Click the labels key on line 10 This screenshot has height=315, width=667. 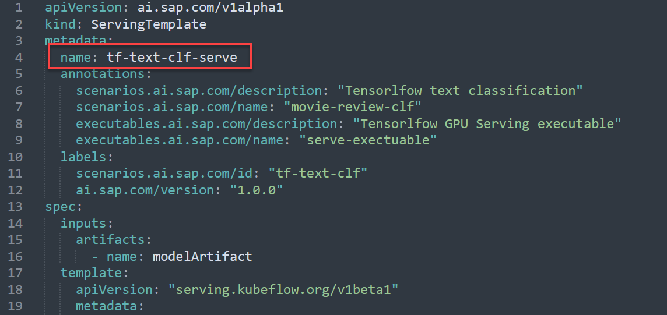click(84, 157)
